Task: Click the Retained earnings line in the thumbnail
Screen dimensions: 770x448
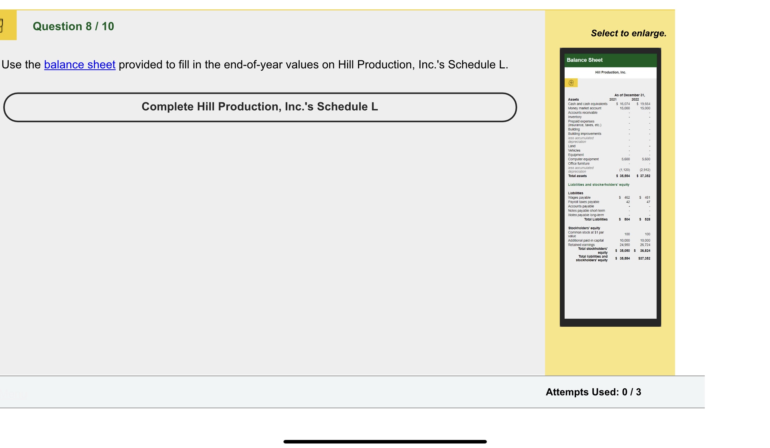Action: click(581, 245)
